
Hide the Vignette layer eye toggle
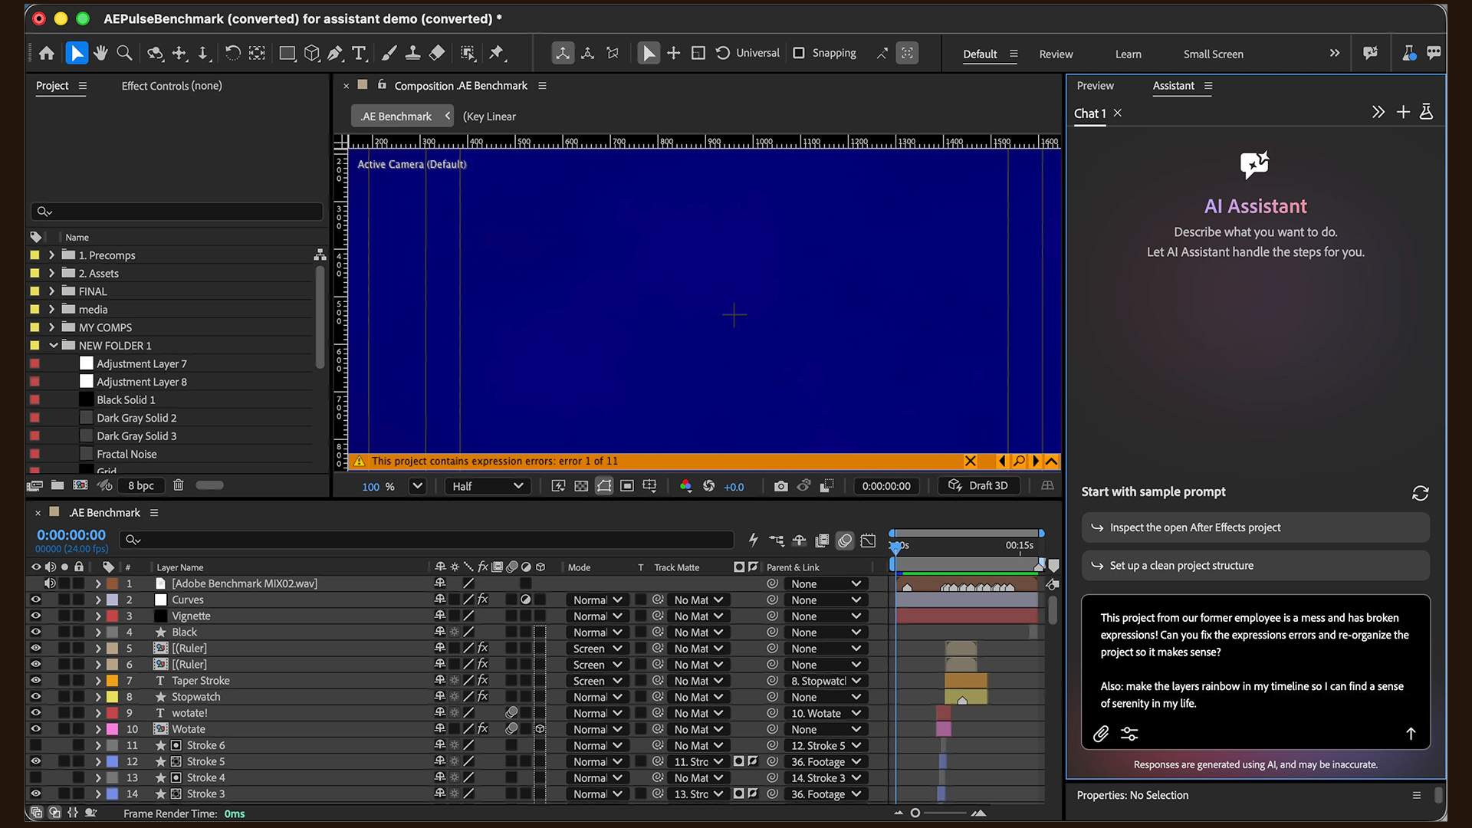click(35, 616)
